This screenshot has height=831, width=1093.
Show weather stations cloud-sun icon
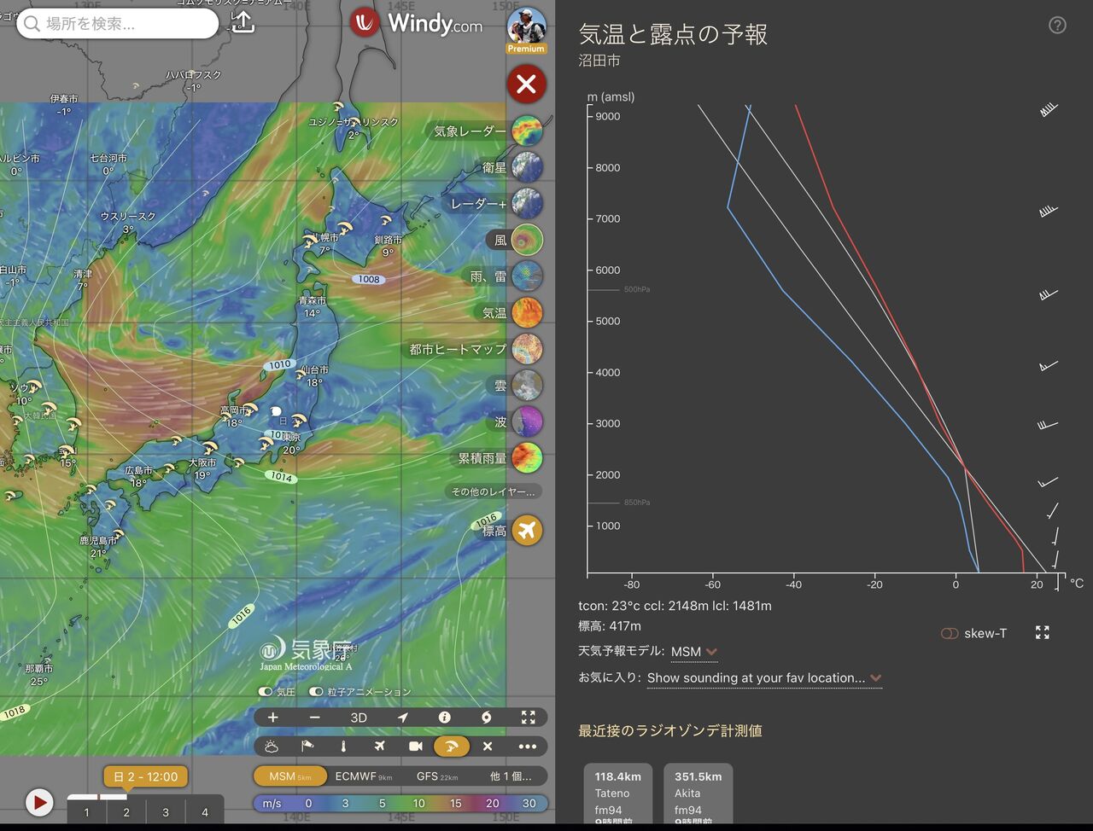coord(272,747)
